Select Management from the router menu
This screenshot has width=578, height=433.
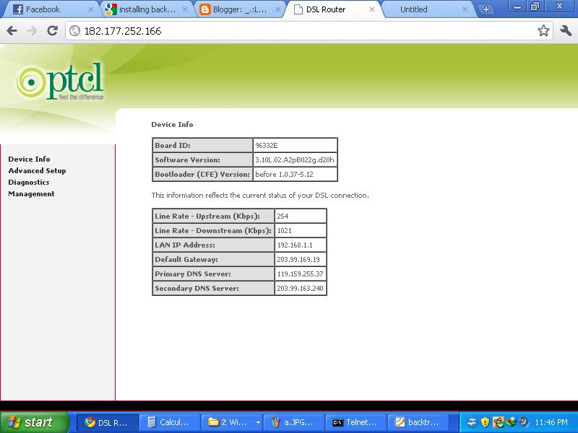[31, 193]
